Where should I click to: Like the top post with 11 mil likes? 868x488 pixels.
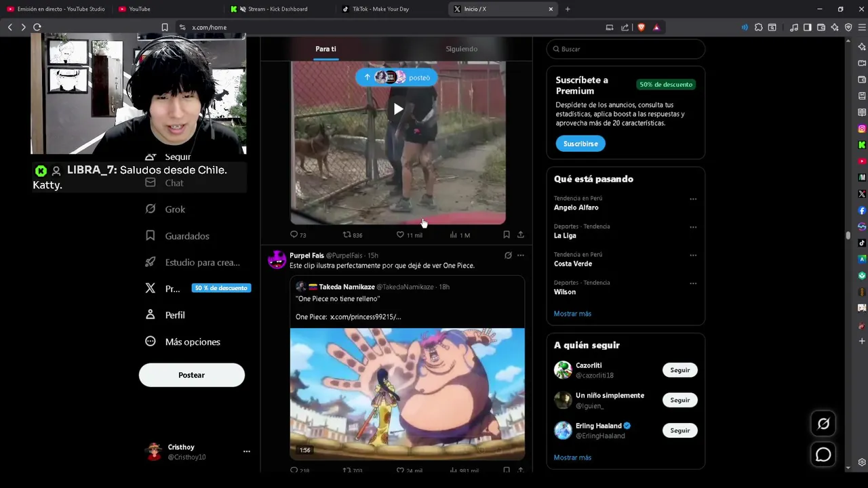click(410, 235)
